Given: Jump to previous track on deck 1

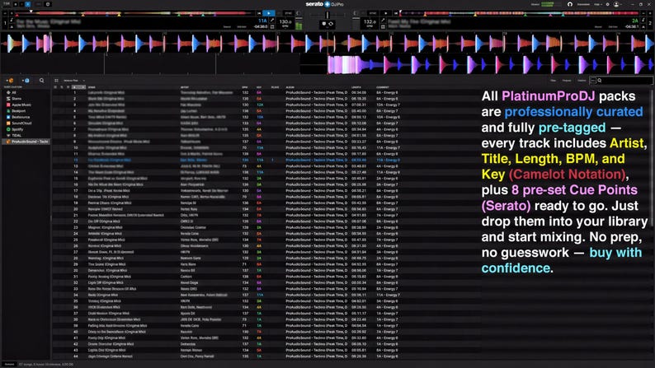Looking at the screenshot, I should [259, 13].
